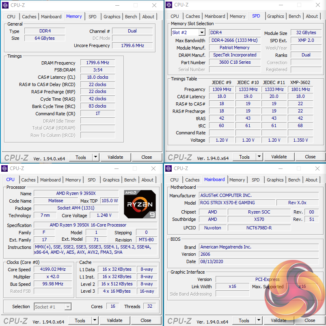Click the ROG STRIX X570-E GAMING model field
326x326 pixels.
point(237,203)
